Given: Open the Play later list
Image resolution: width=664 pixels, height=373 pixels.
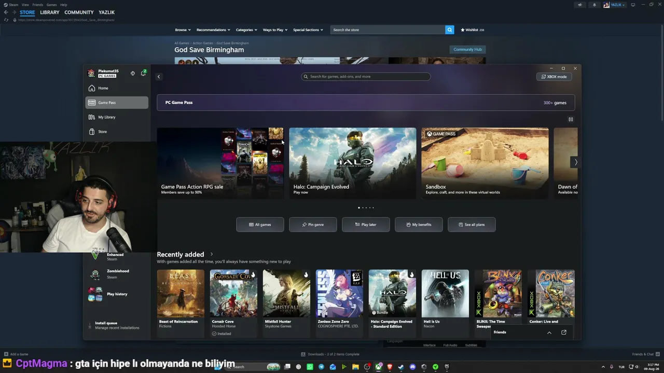Looking at the screenshot, I should [x=366, y=224].
